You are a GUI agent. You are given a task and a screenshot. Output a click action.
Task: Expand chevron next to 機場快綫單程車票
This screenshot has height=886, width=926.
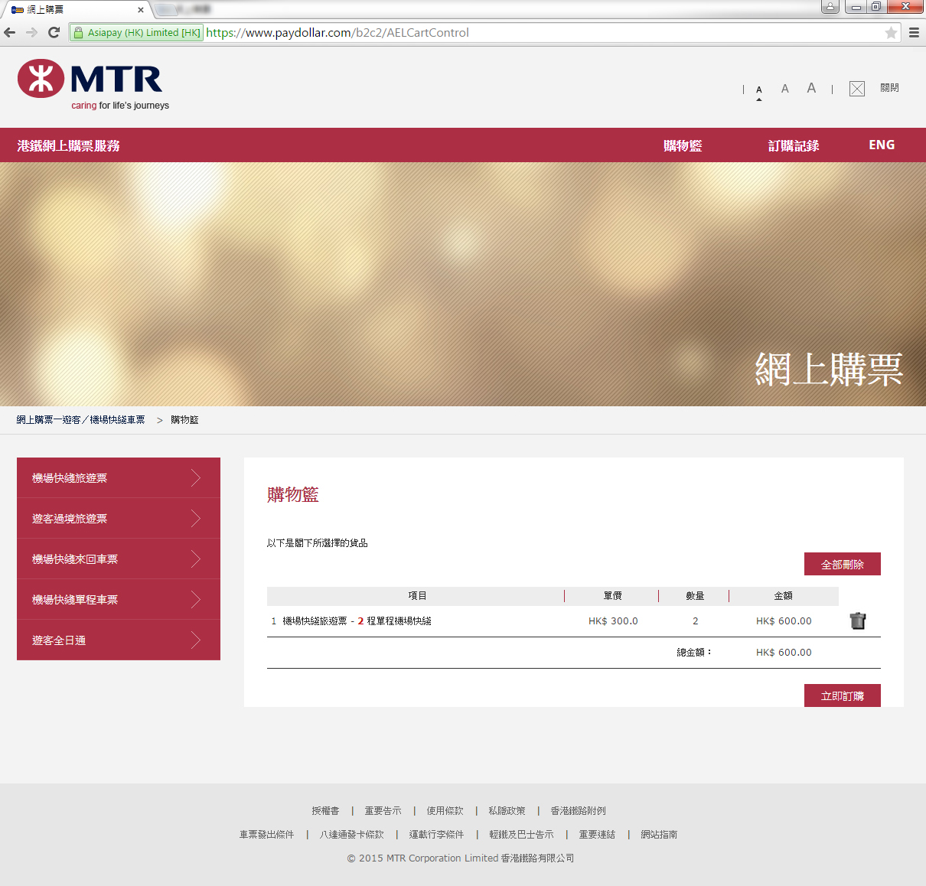tap(196, 600)
